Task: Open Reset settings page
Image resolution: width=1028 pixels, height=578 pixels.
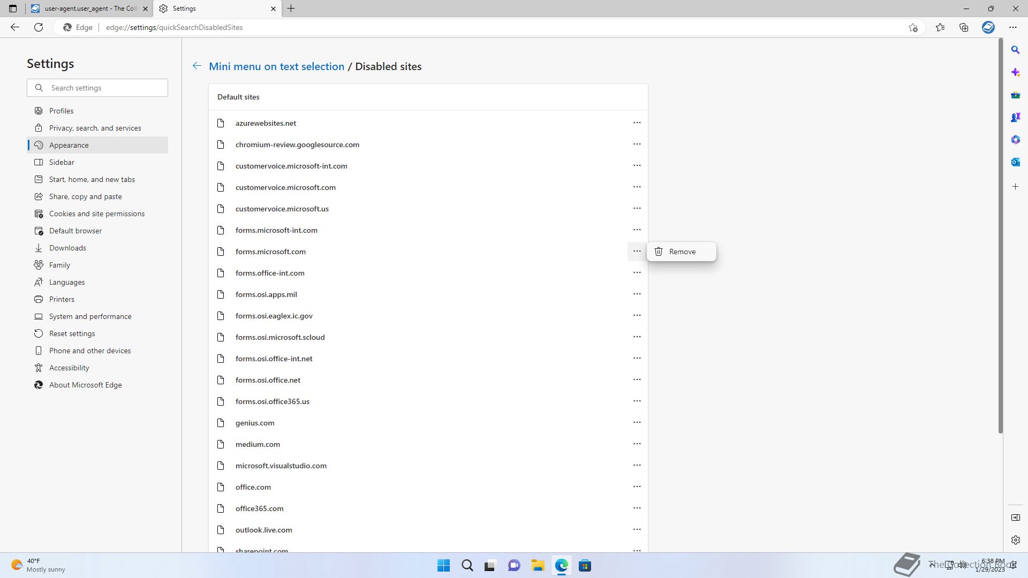Action: point(97,333)
